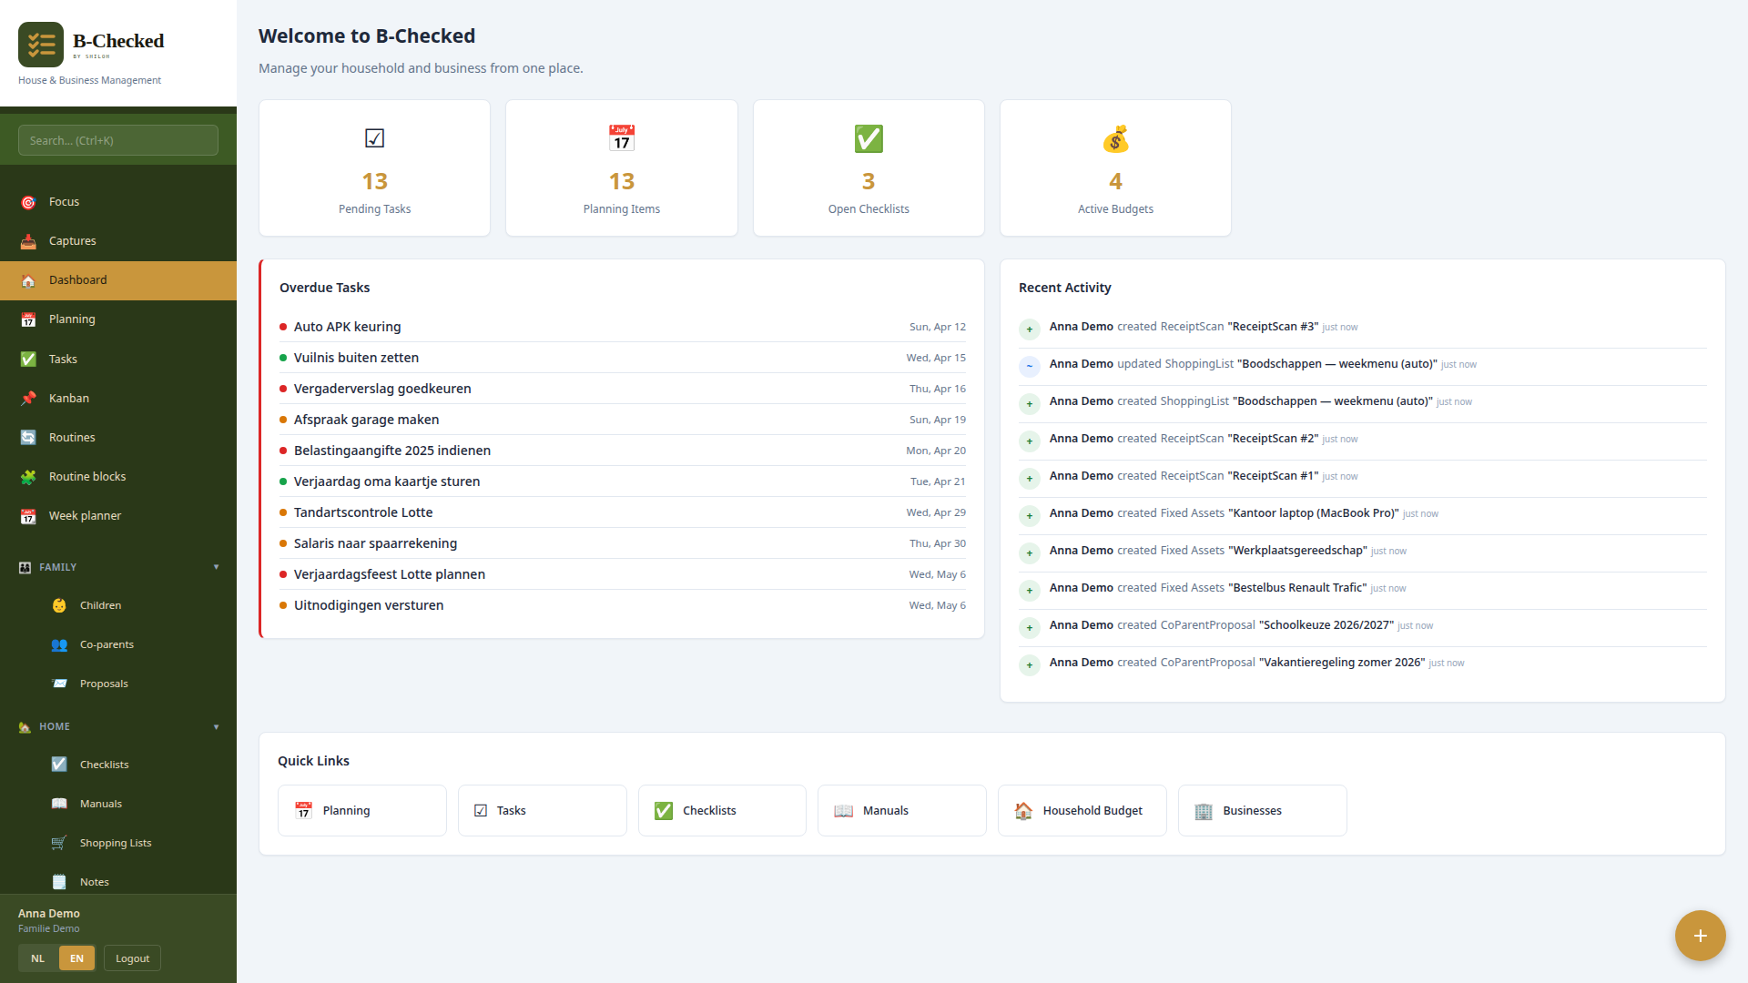Click the Planning calendar icon in sidebar

click(x=28, y=319)
